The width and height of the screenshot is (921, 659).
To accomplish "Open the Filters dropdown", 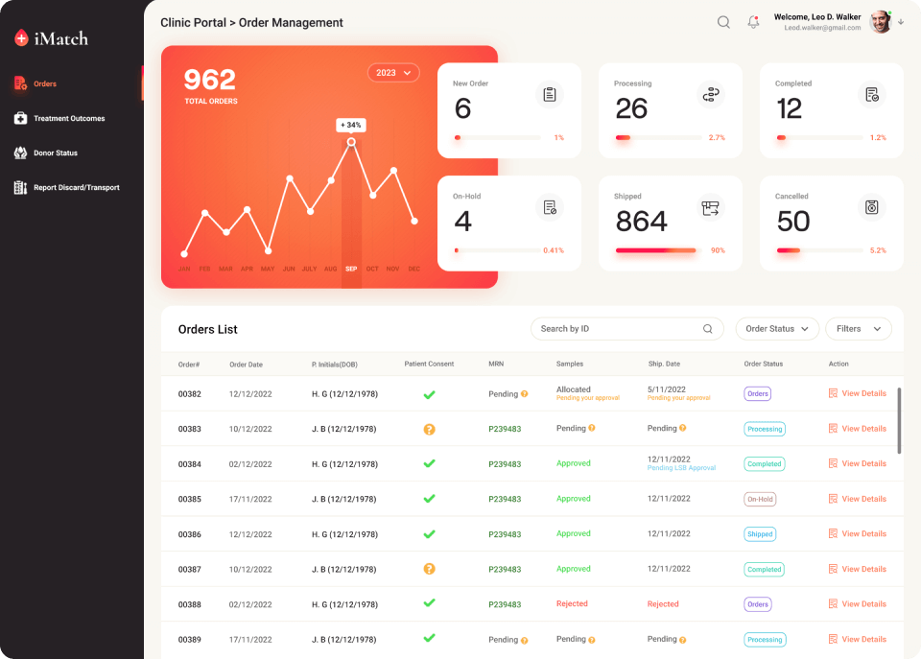I will tap(858, 329).
